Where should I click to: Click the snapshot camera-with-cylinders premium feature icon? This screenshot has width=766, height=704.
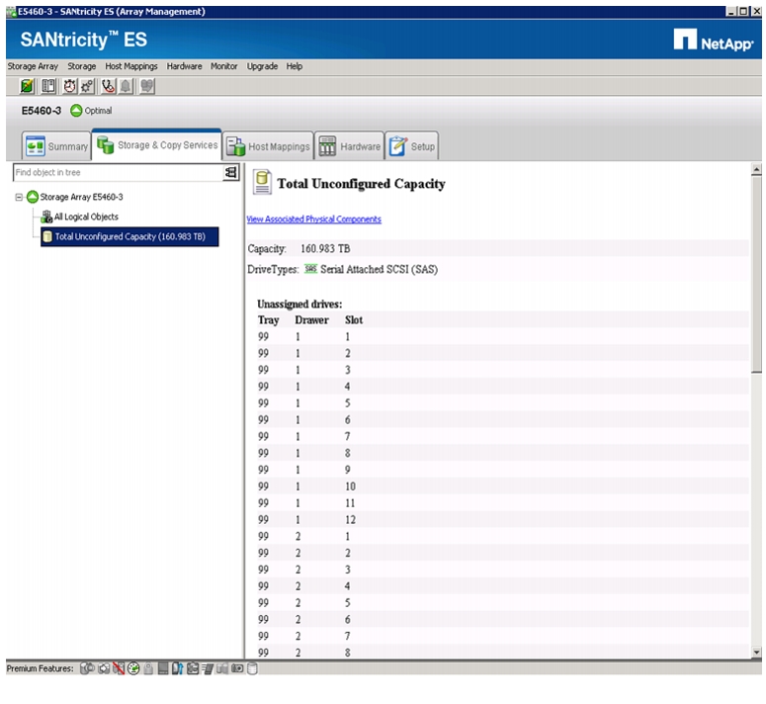point(87,668)
